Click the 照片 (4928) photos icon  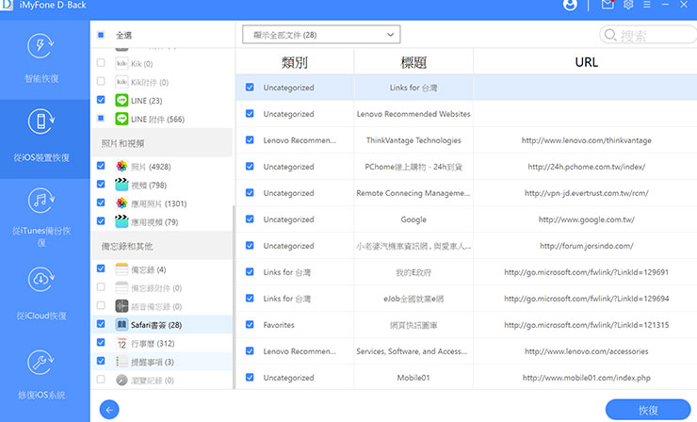pos(122,167)
